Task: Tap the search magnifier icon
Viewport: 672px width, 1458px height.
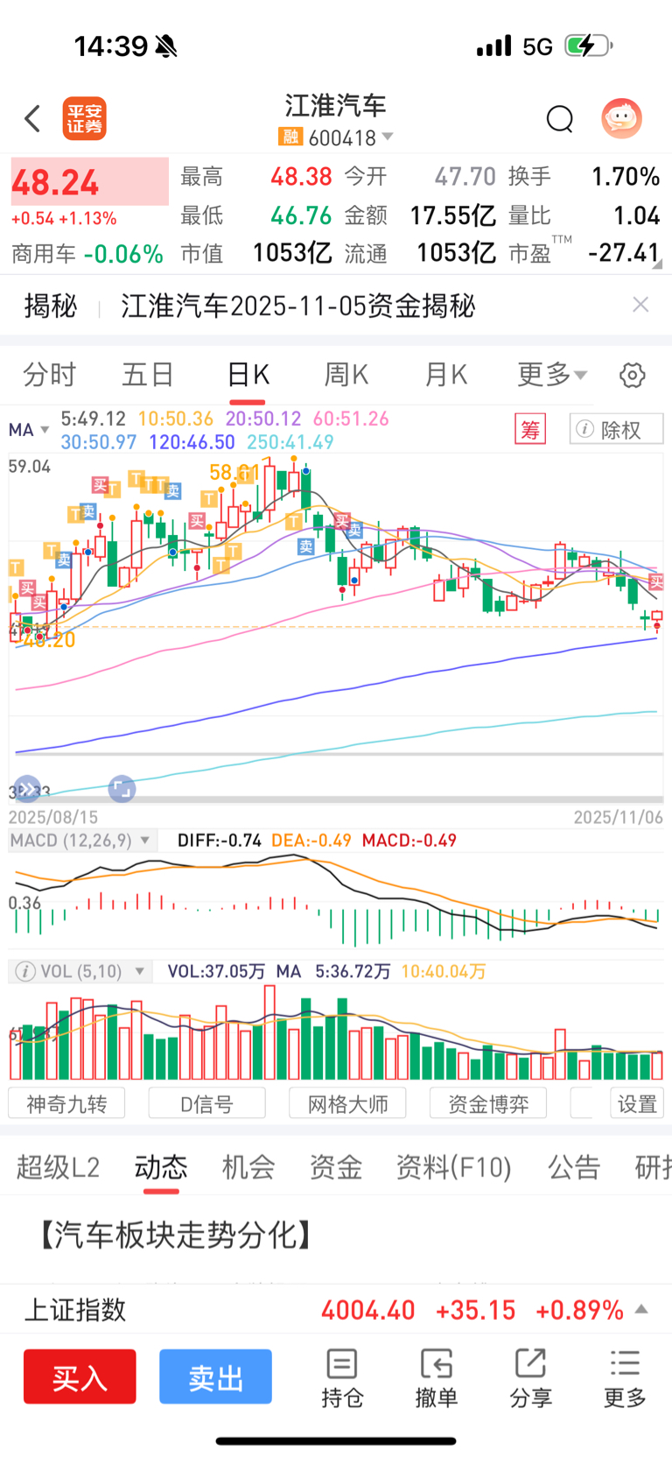Action: [x=559, y=118]
